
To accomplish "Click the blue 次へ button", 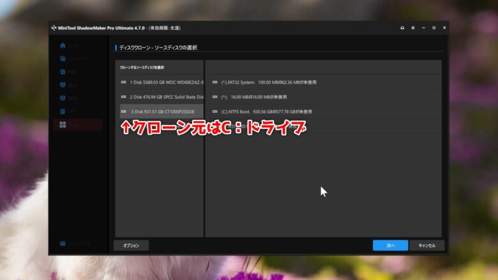I will pos(390,246).
